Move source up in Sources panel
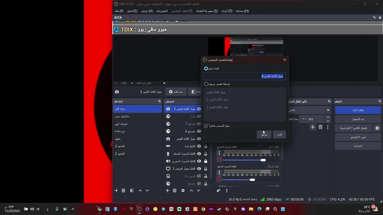The height and width of the screenshot is (215, 383). click(191, 191)
